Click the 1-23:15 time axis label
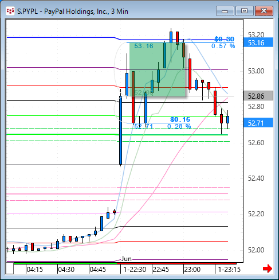279x280 pixels. coord(229,270)
